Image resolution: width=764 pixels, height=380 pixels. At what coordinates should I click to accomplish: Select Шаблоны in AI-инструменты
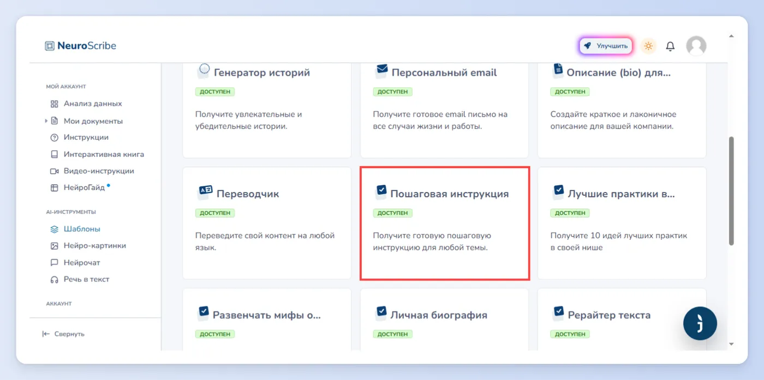pyautogui.click(x=82, y=229)
